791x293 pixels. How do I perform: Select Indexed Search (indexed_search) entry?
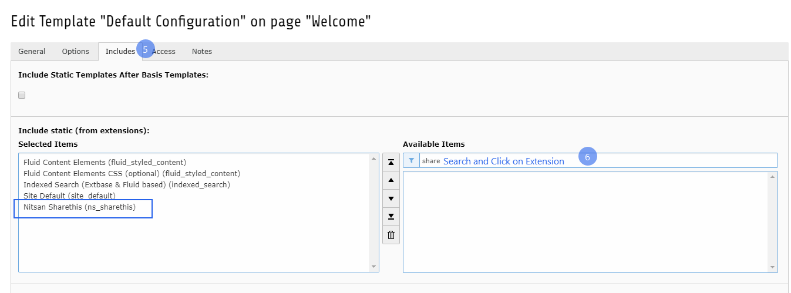click(127, 184)
